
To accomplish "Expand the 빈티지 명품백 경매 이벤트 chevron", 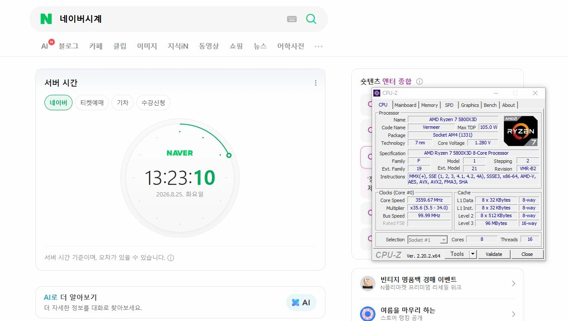I will 514,284.
